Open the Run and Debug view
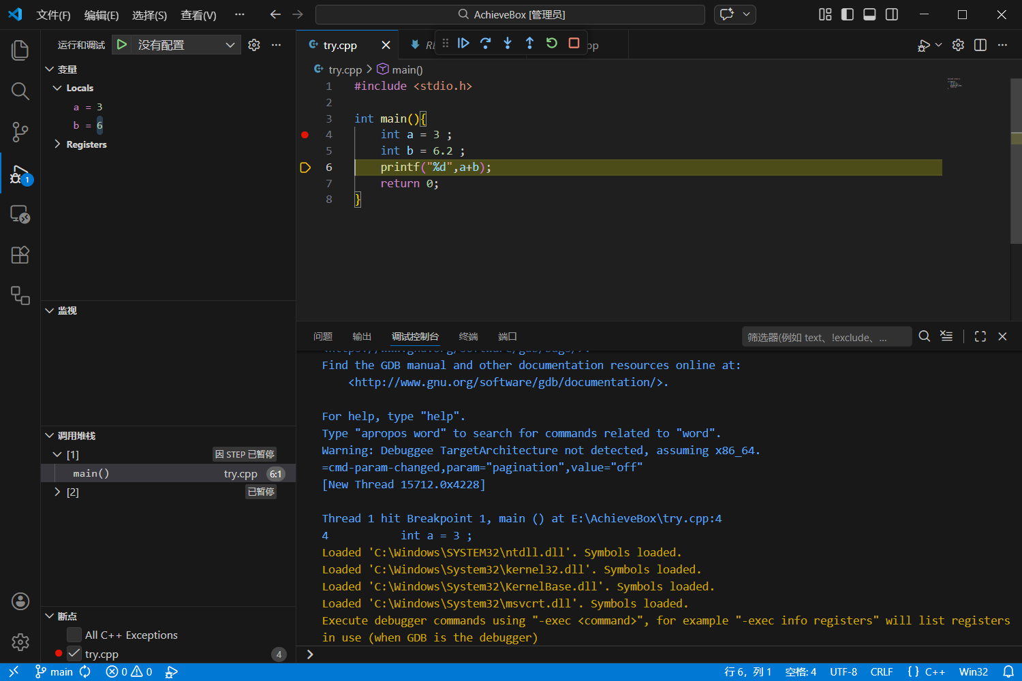The height and width of the screenshot is (681, 1022). (20, 174)
